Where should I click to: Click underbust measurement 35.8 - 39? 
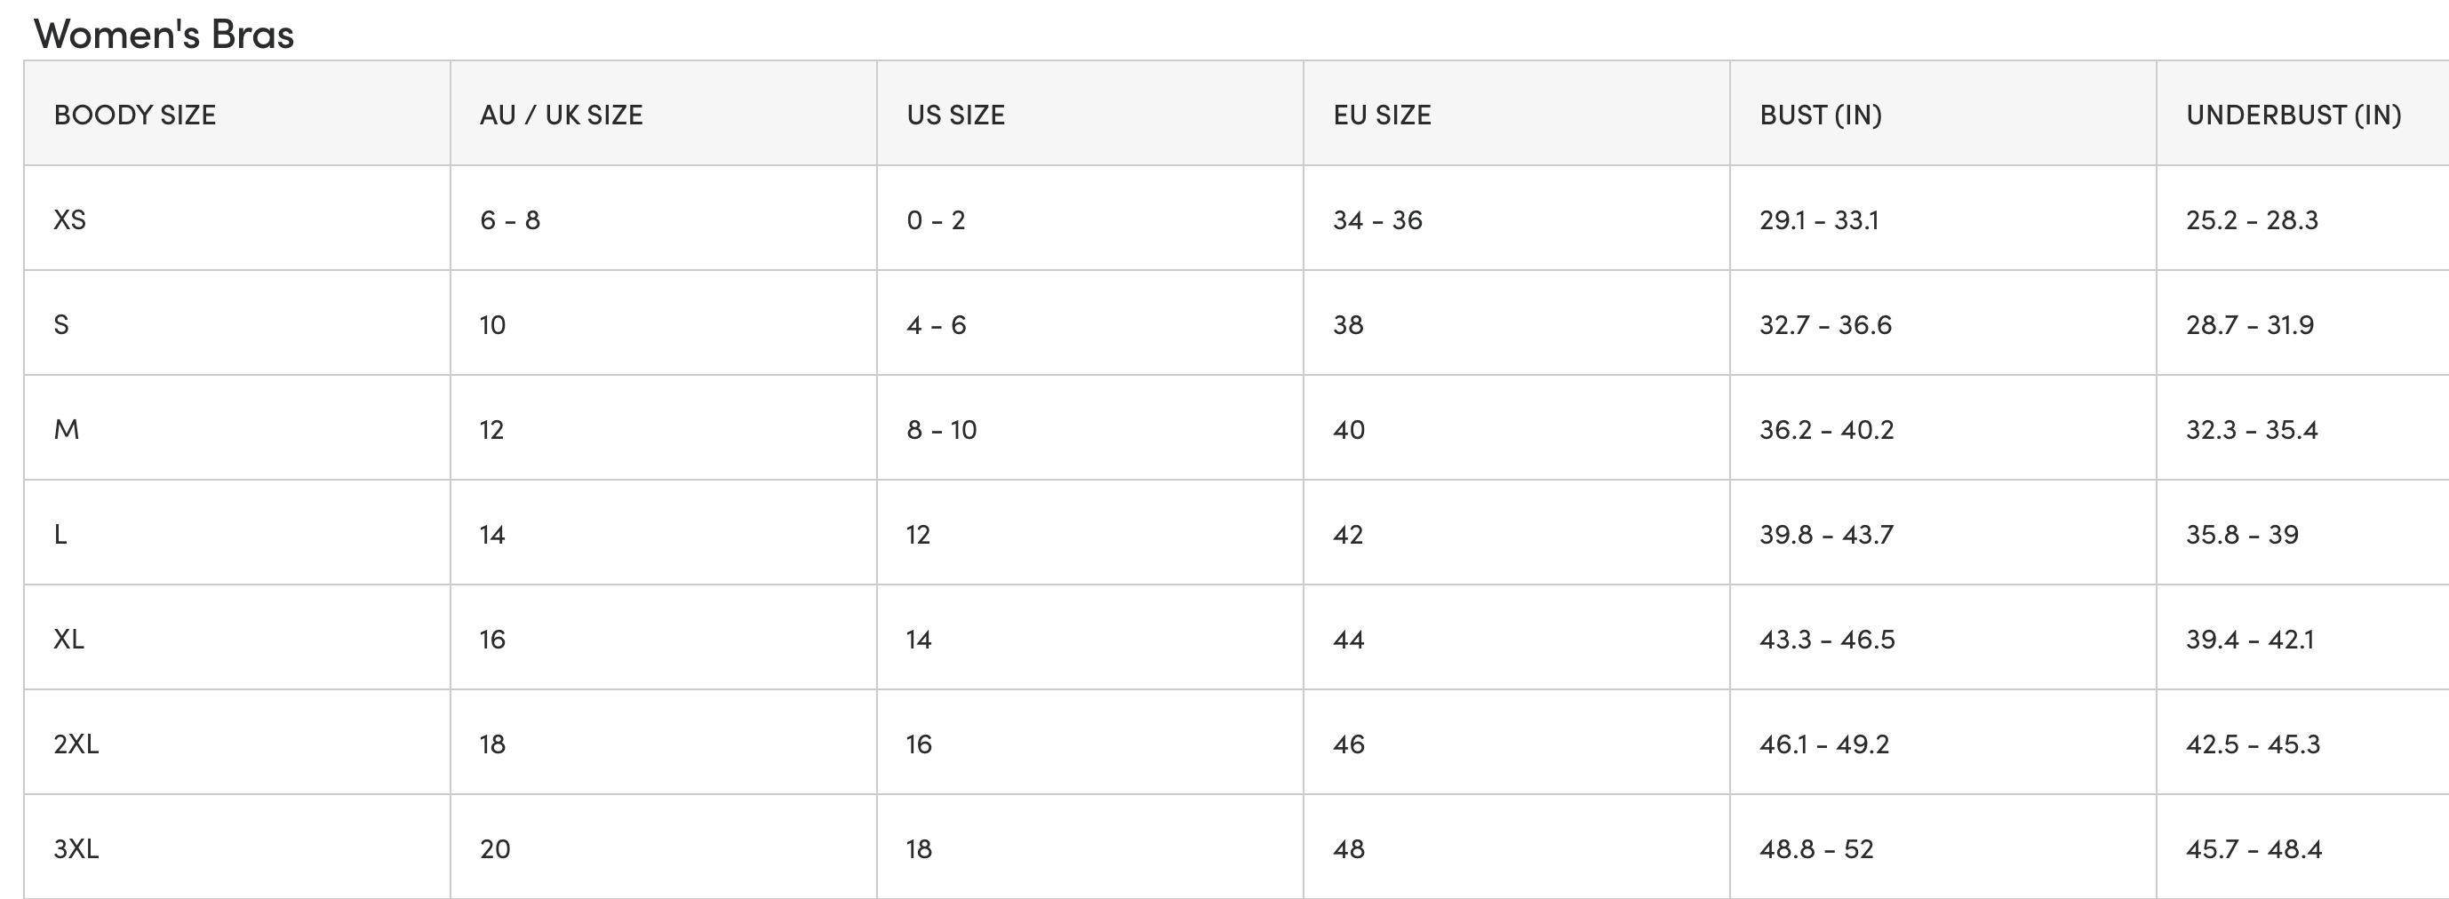click(x=2242, y=534)
